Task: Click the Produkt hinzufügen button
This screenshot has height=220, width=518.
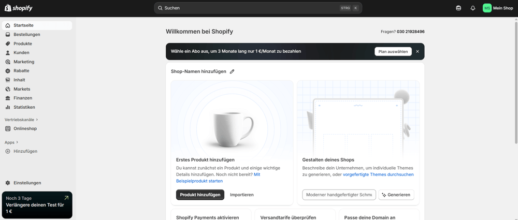Action: (x=200, y=195)
